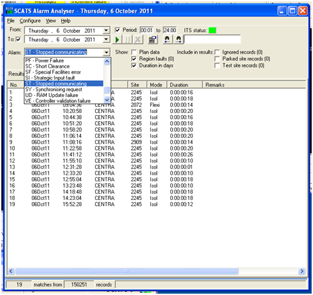Click the Period start time field 00:01
The image size is (313, 295).
coord(146,30)
